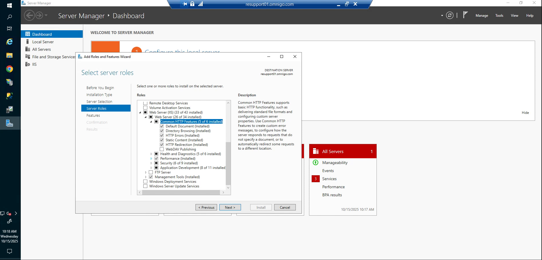Open Windows Search from the taskbar

pos(10,16)
